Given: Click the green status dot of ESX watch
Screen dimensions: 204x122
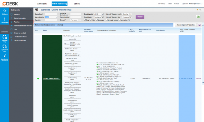Looking at the screenshot, I should [38, 79].
